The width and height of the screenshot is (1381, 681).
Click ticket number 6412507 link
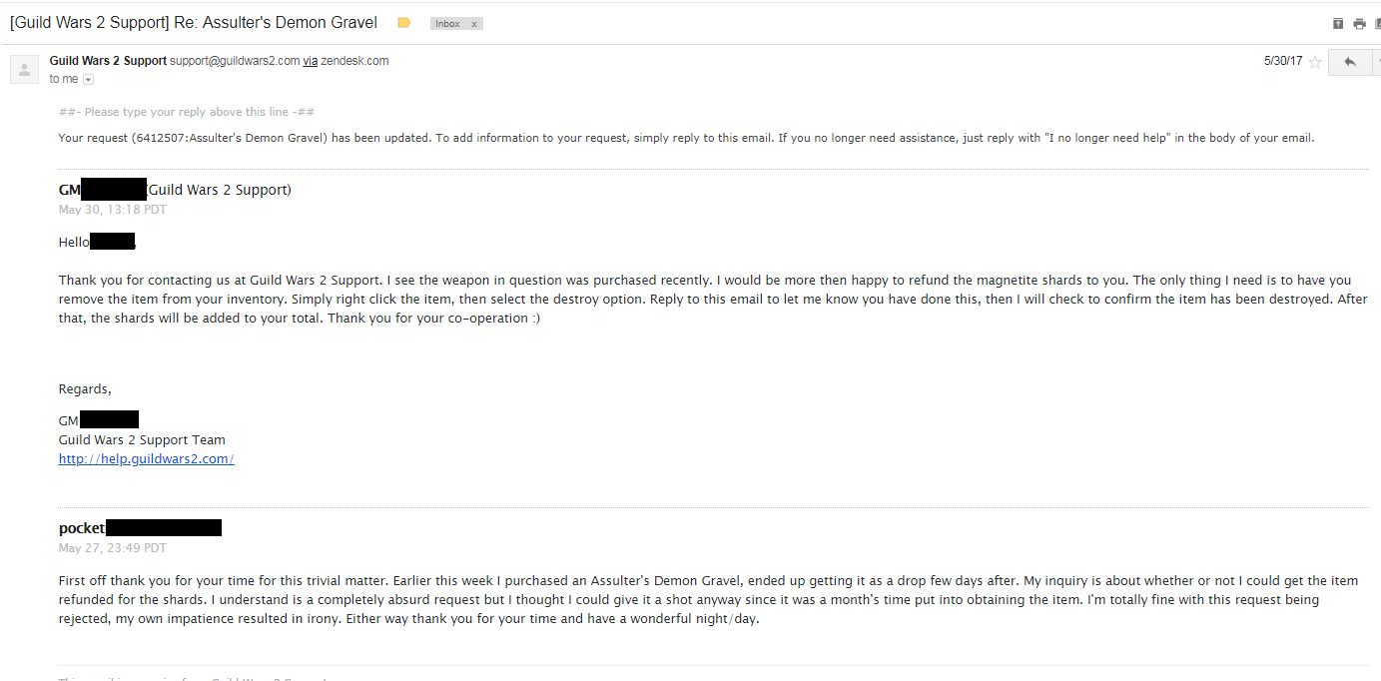pyautogui.click(x=161, y=138)
